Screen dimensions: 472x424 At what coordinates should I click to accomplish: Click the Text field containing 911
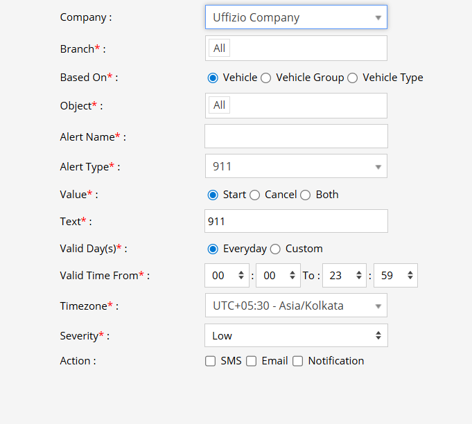[x=296, y=222]
